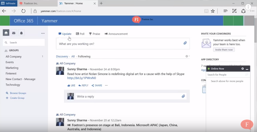The image size is (257, 132).
Task: Open All Company label above November 24 post
Action: (67, 63)
